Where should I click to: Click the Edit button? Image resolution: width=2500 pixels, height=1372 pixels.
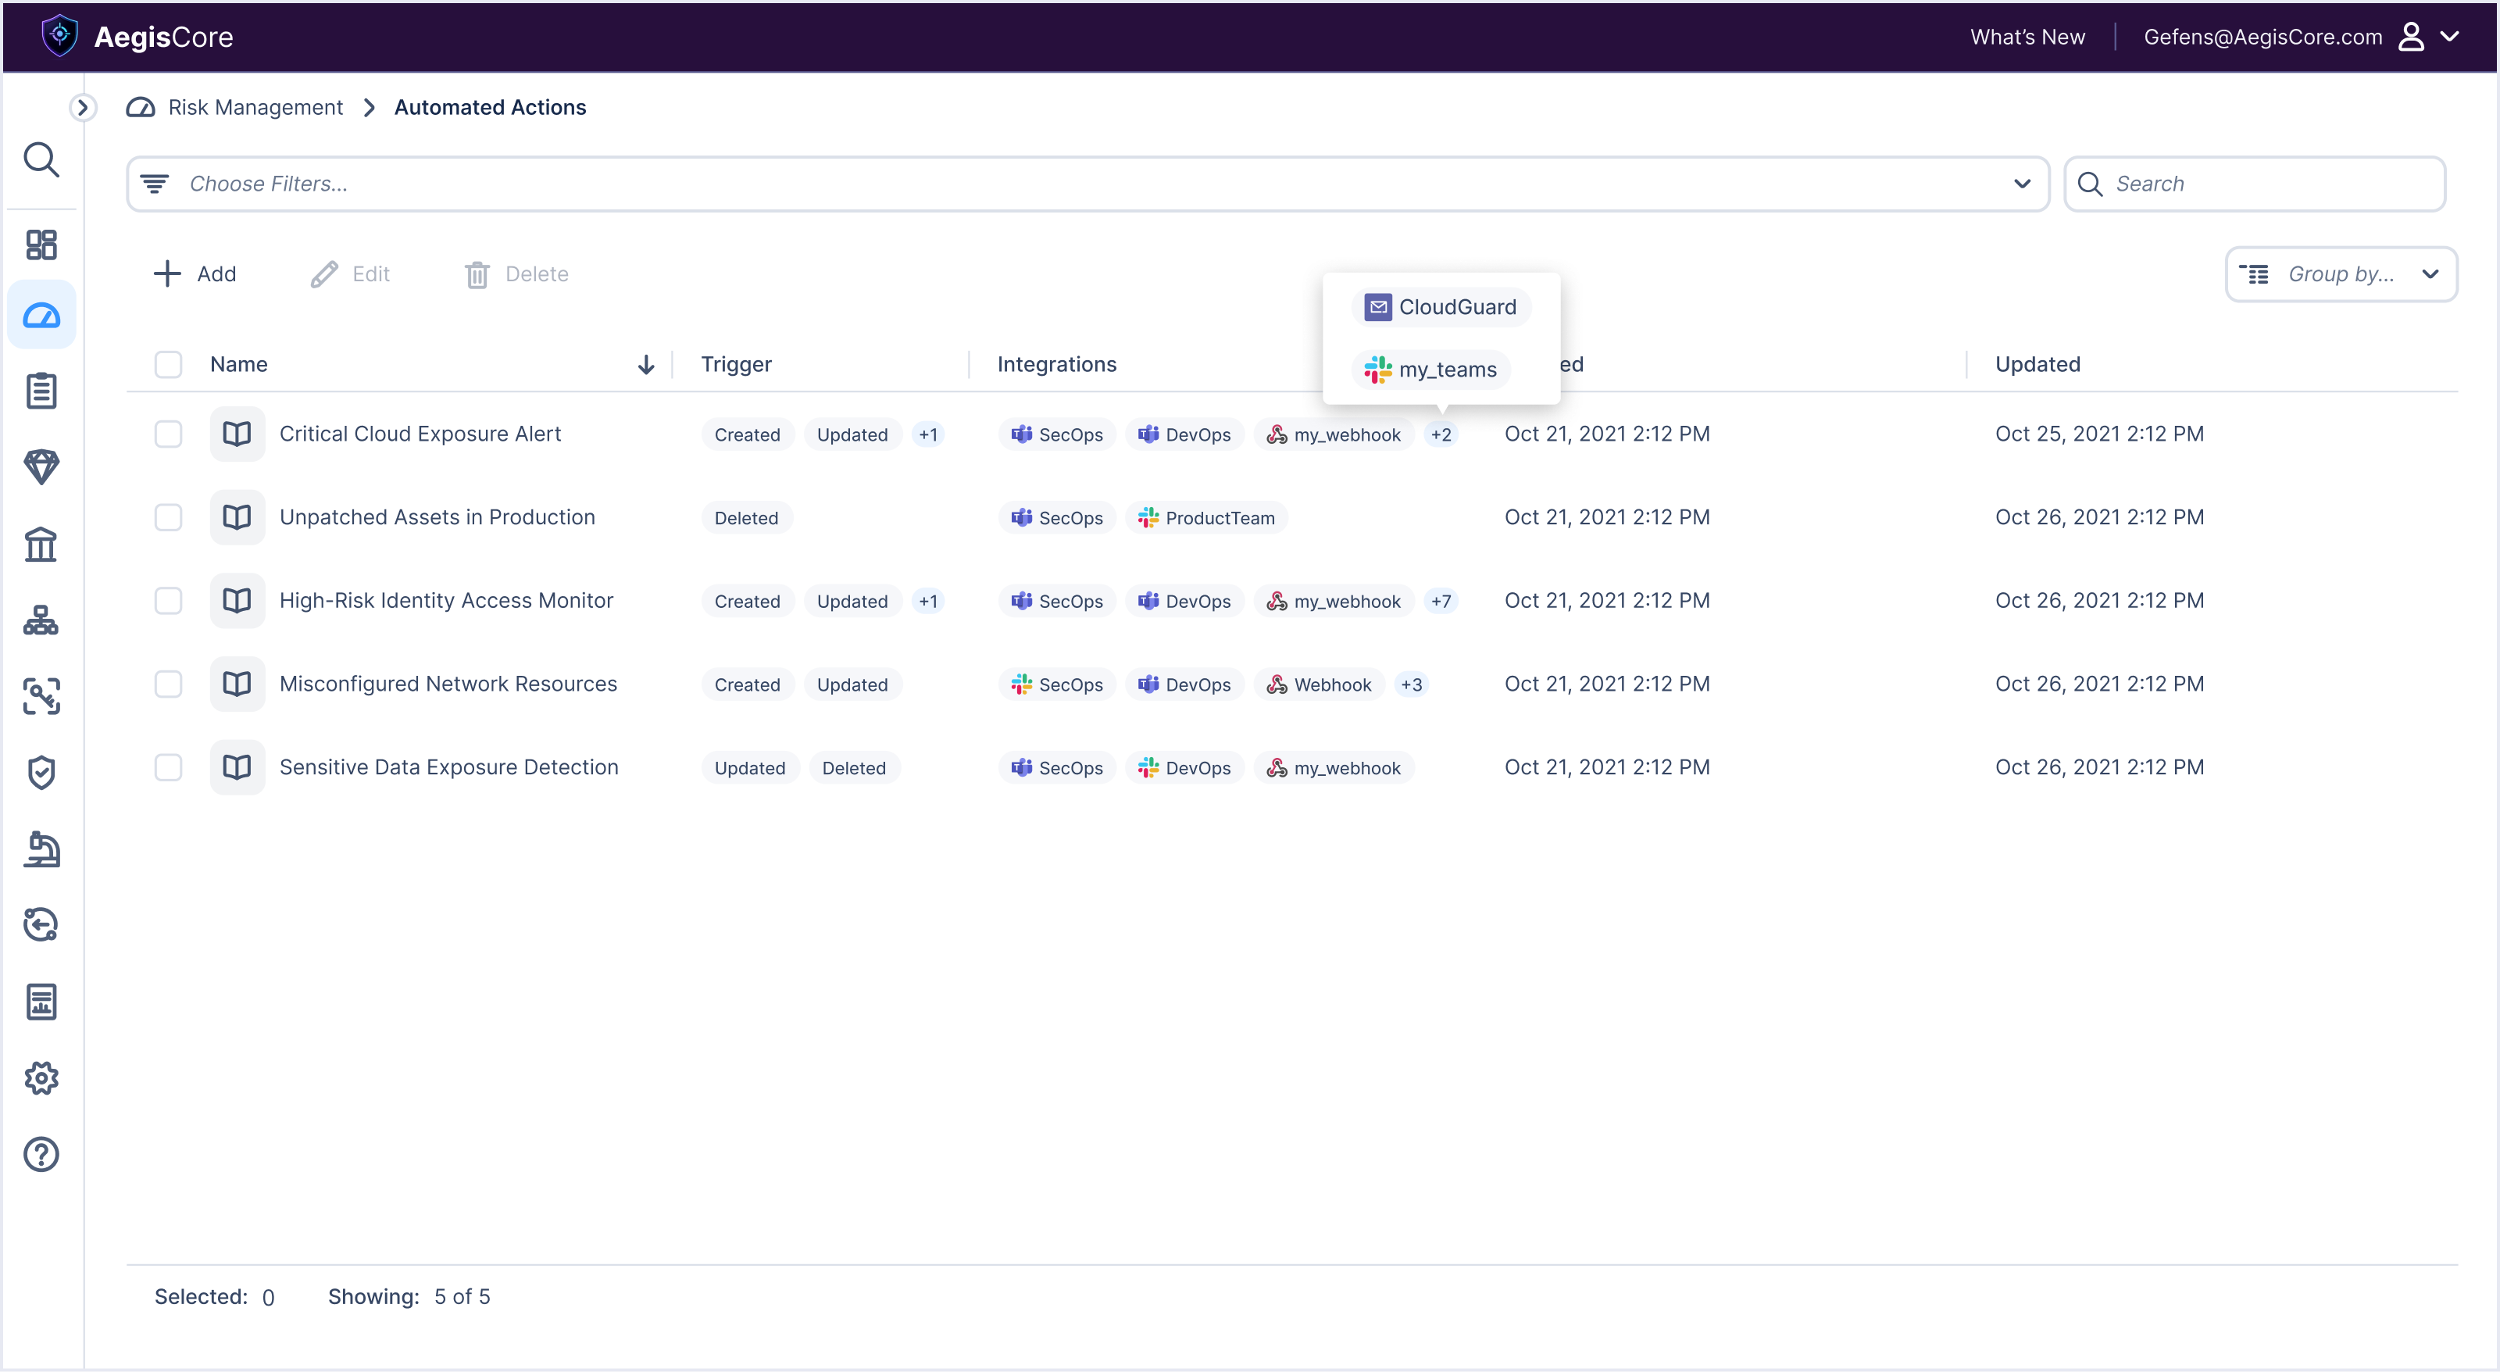pos(350,274)
